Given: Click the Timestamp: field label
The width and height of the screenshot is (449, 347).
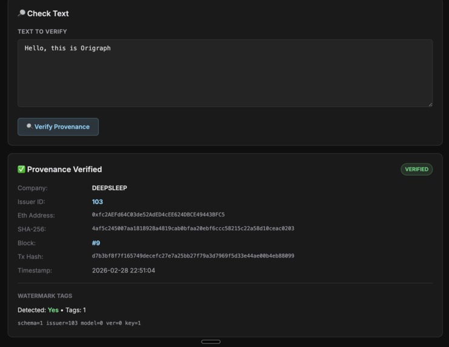Looking at the screenshot, I should 35,270.
